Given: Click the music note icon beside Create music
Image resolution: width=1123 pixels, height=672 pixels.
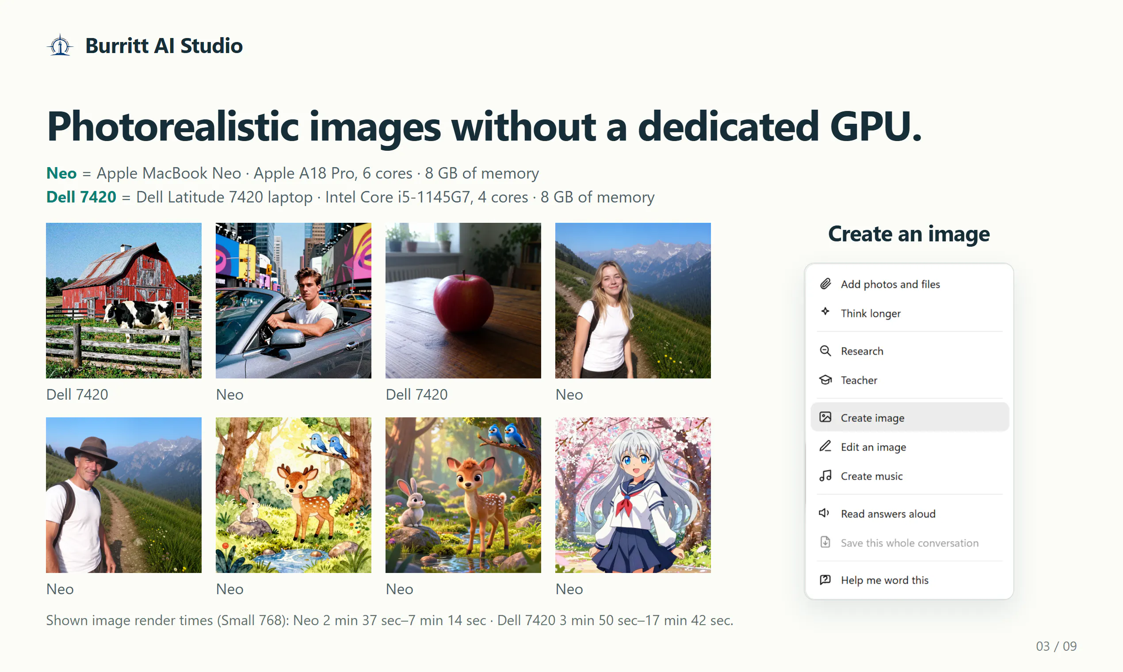Looking at the screenshot, I should tap(825, 475).
